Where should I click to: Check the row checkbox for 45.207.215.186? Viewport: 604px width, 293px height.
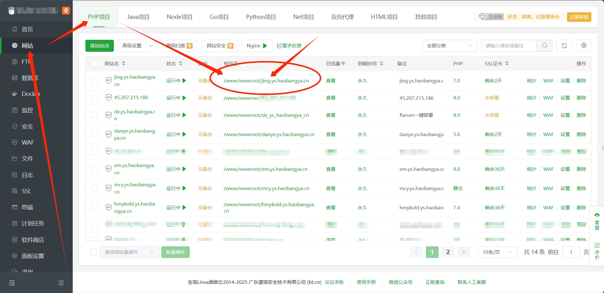(95, 98)
